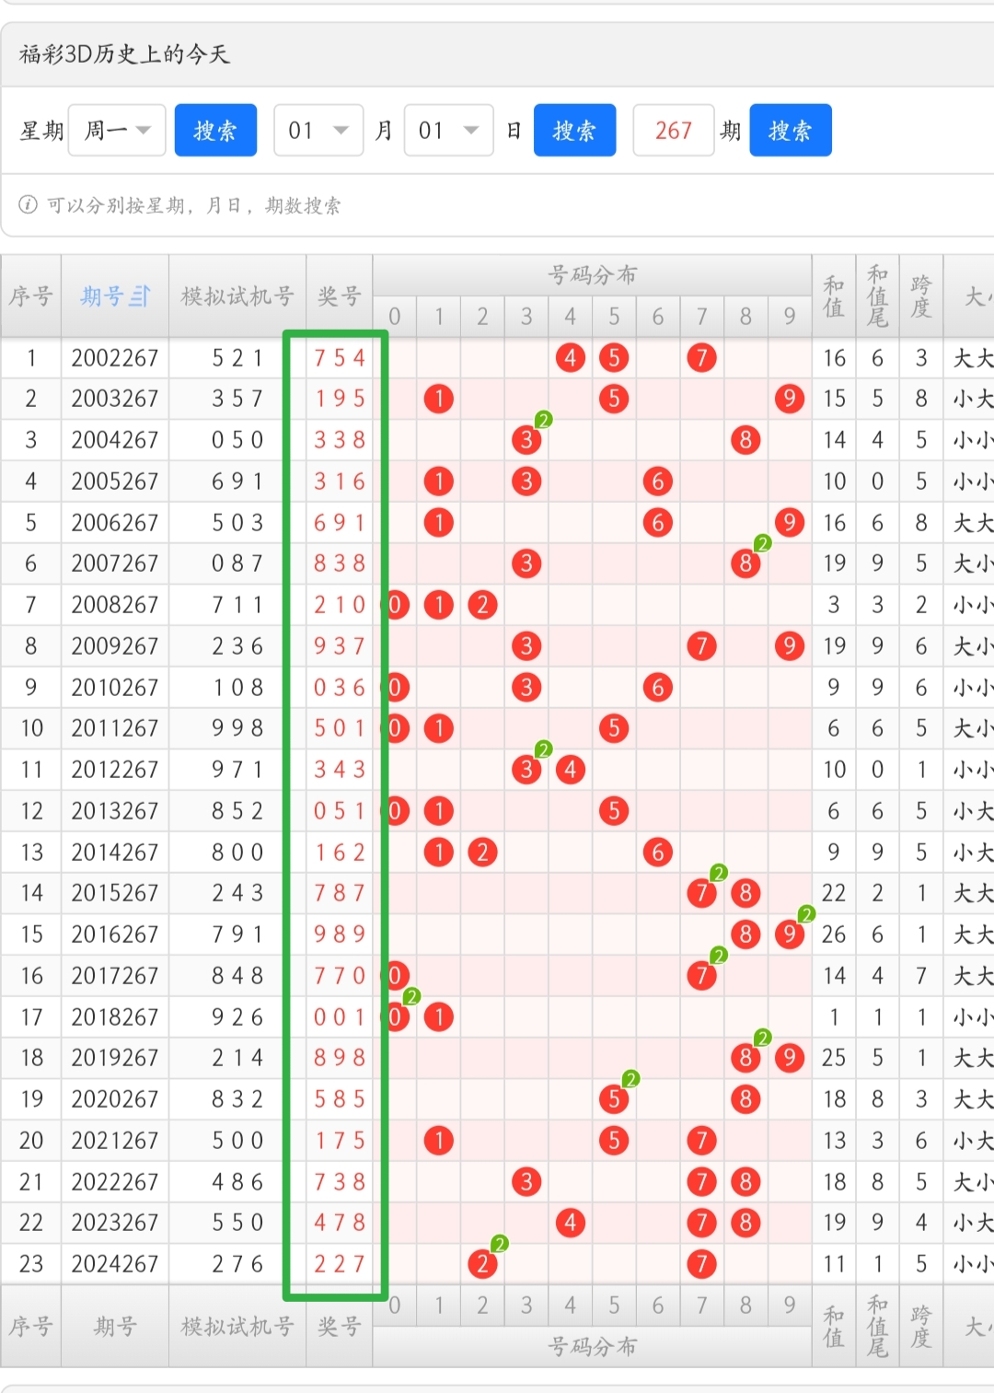994x1393 pixels.
Task: Select period cell 2008267
Action: coord(115,605)
